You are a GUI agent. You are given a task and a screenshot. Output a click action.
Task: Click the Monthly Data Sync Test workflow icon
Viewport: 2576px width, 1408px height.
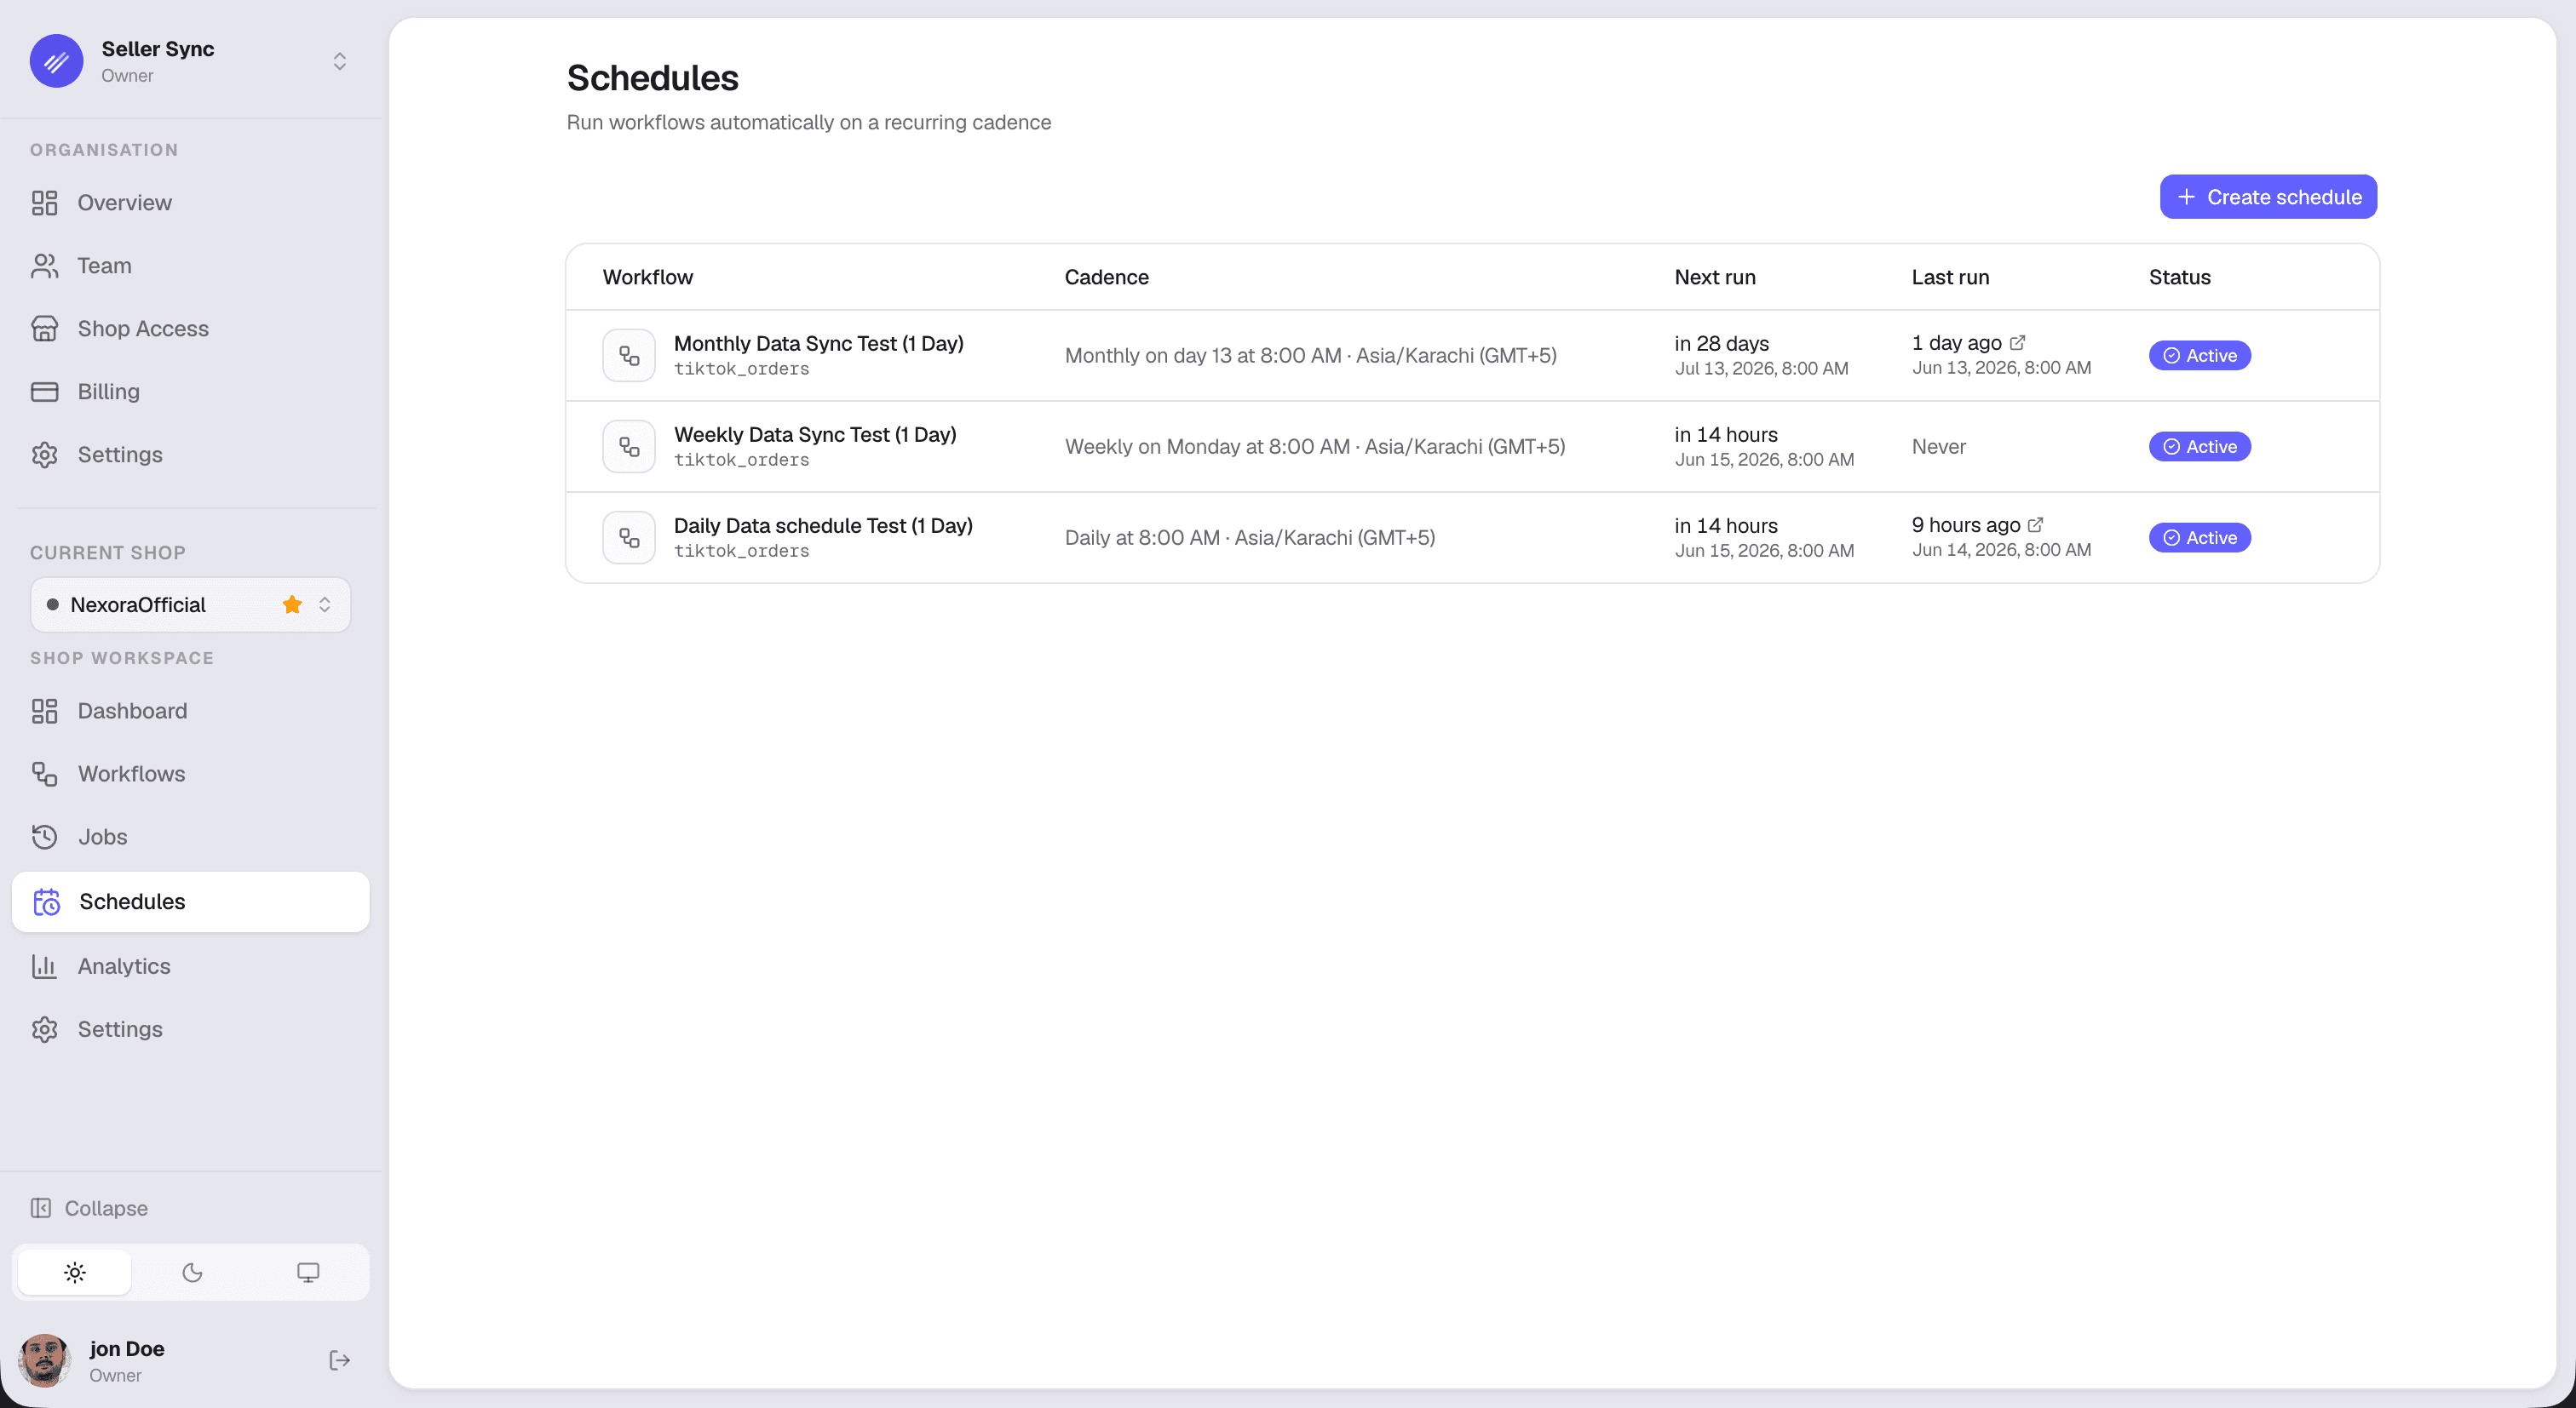pos(629,356)
